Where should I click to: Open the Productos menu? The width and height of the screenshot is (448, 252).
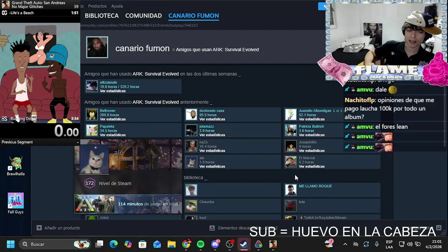(97, 6)
